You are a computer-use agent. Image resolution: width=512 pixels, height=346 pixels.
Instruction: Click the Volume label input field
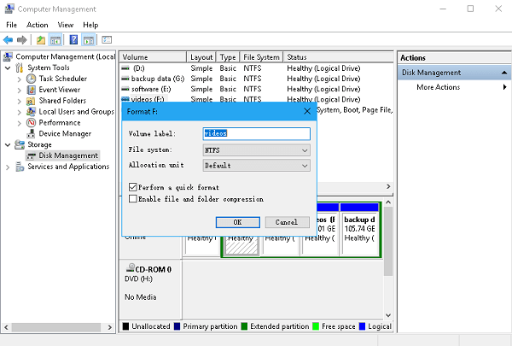click(x=256, y=133)
